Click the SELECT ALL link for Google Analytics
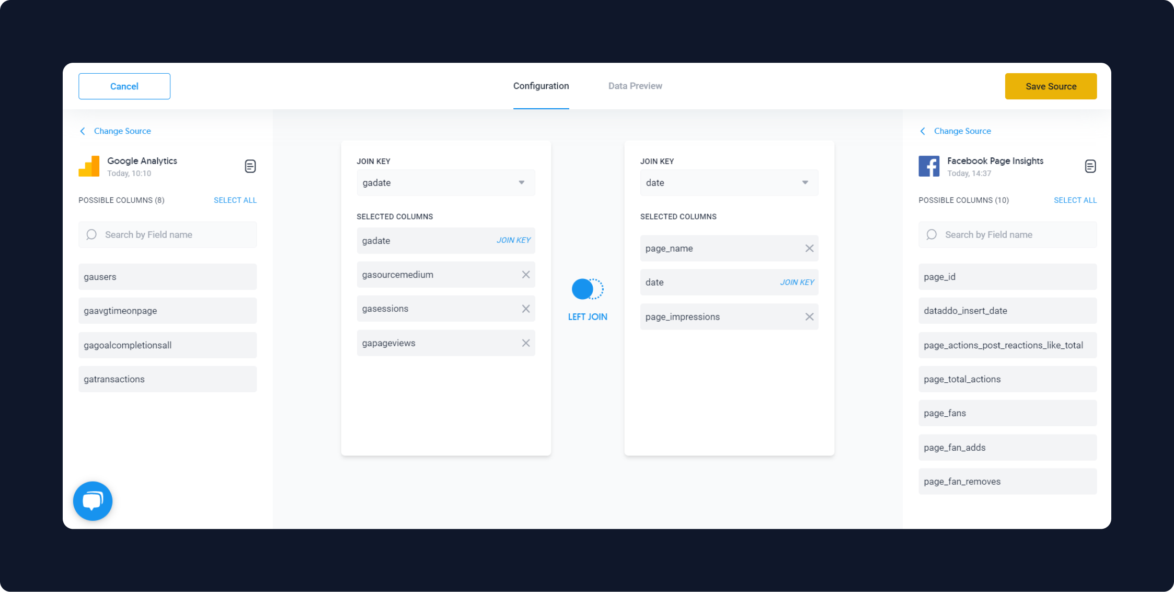1174x592 pixels. tap(235, 200)
